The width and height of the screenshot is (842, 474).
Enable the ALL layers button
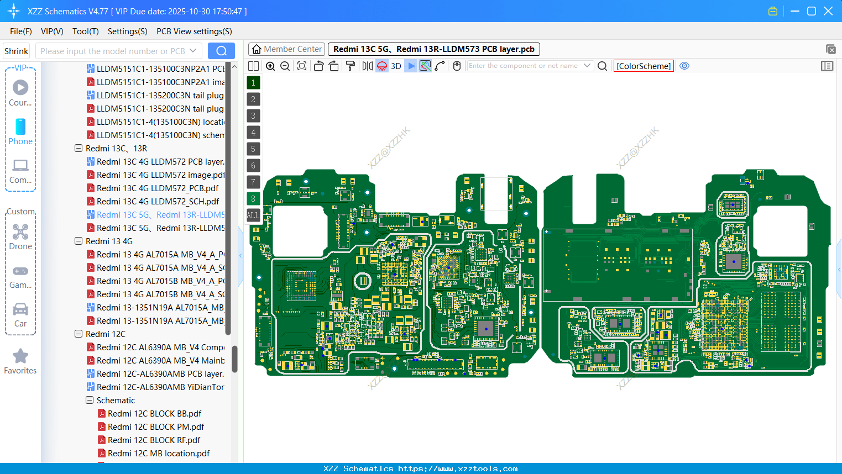pos(253,215)
